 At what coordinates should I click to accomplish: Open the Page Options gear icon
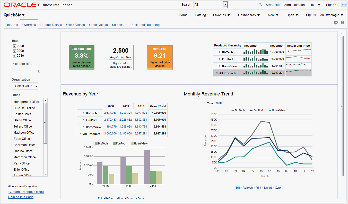pos(336,23)
